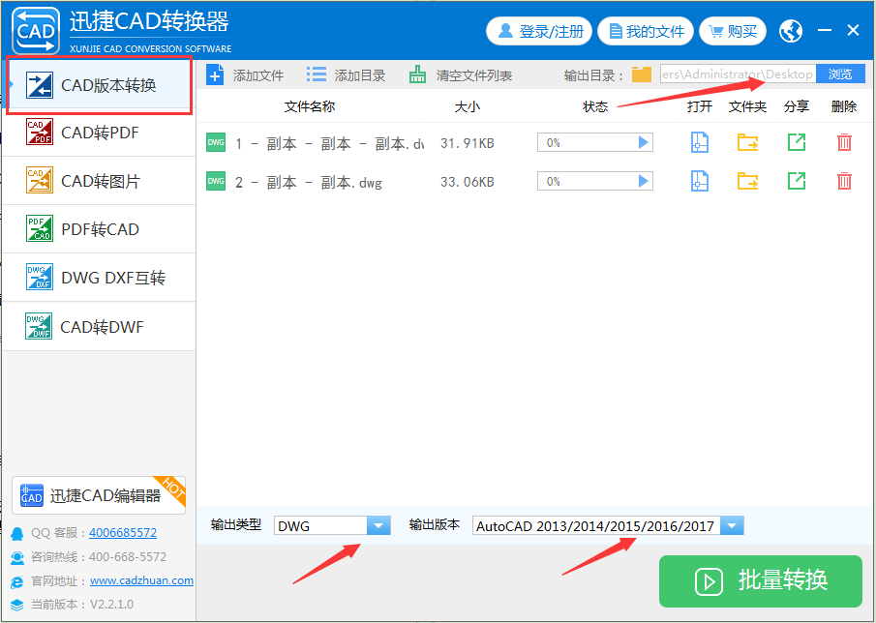Expand the 输出类型 DWG dropdown
876x623 pixels.
pos(378,525)
